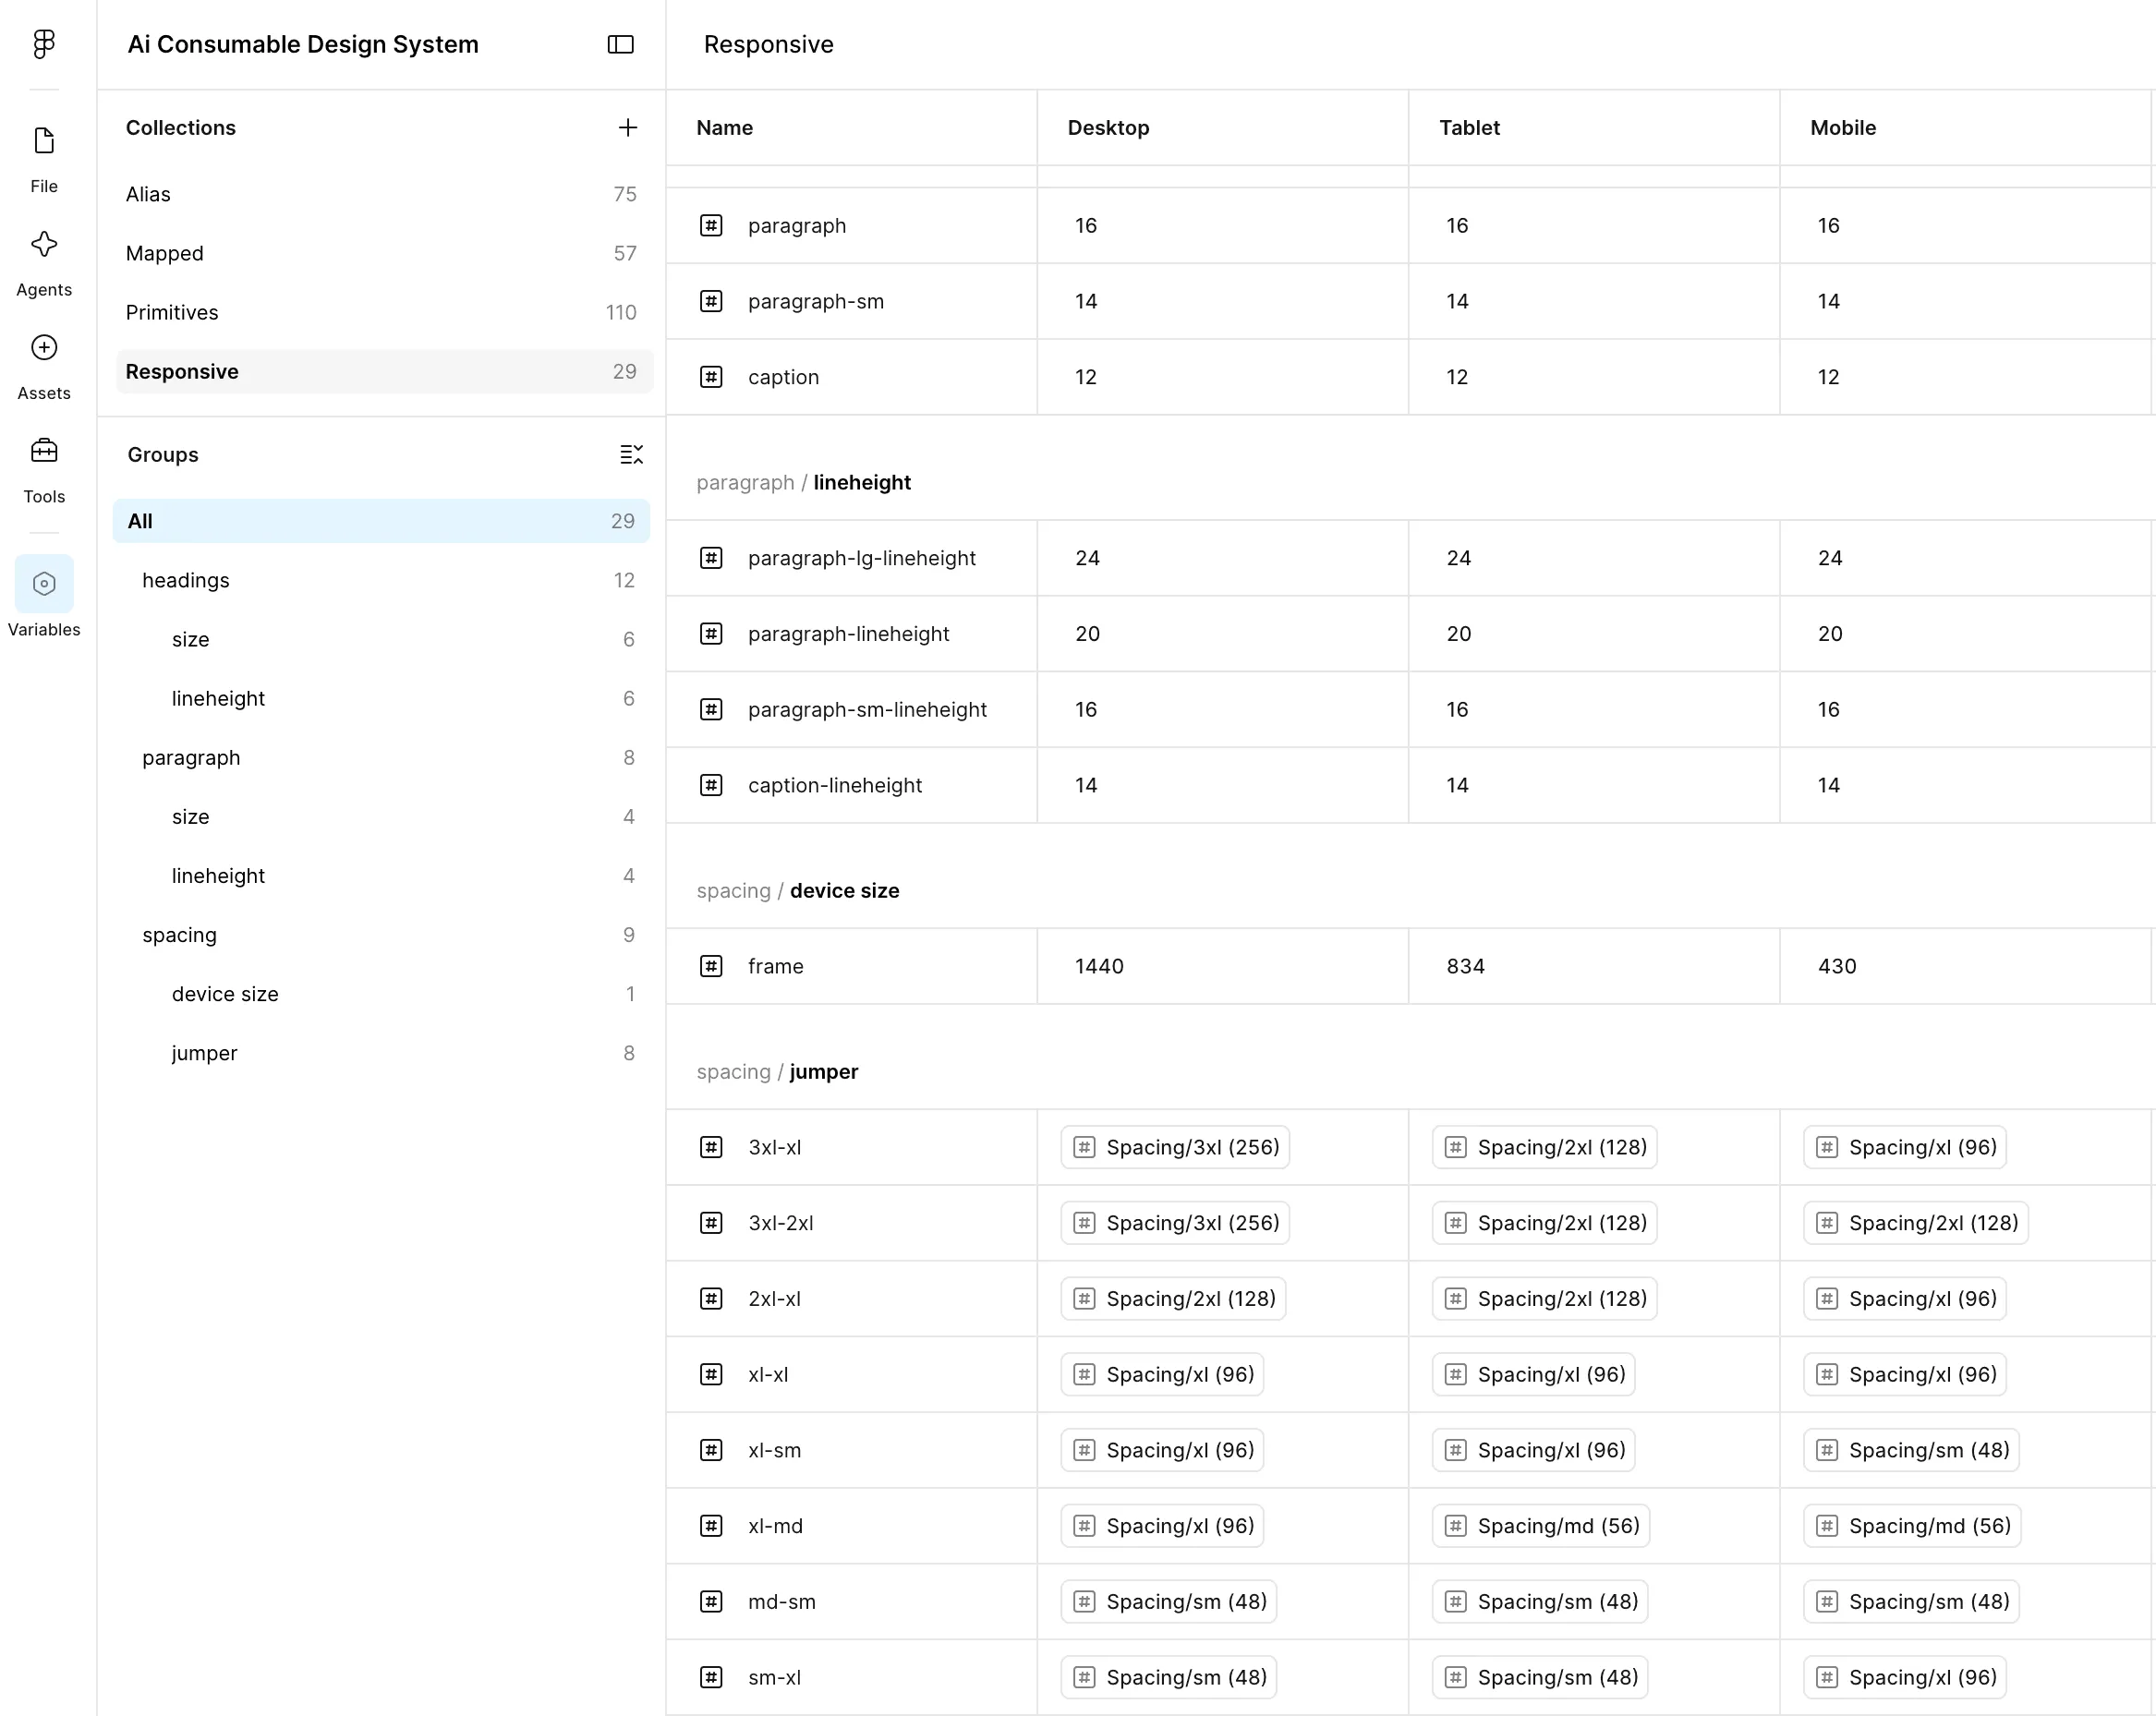Open the Agents sidebar panel

(44, 263)
